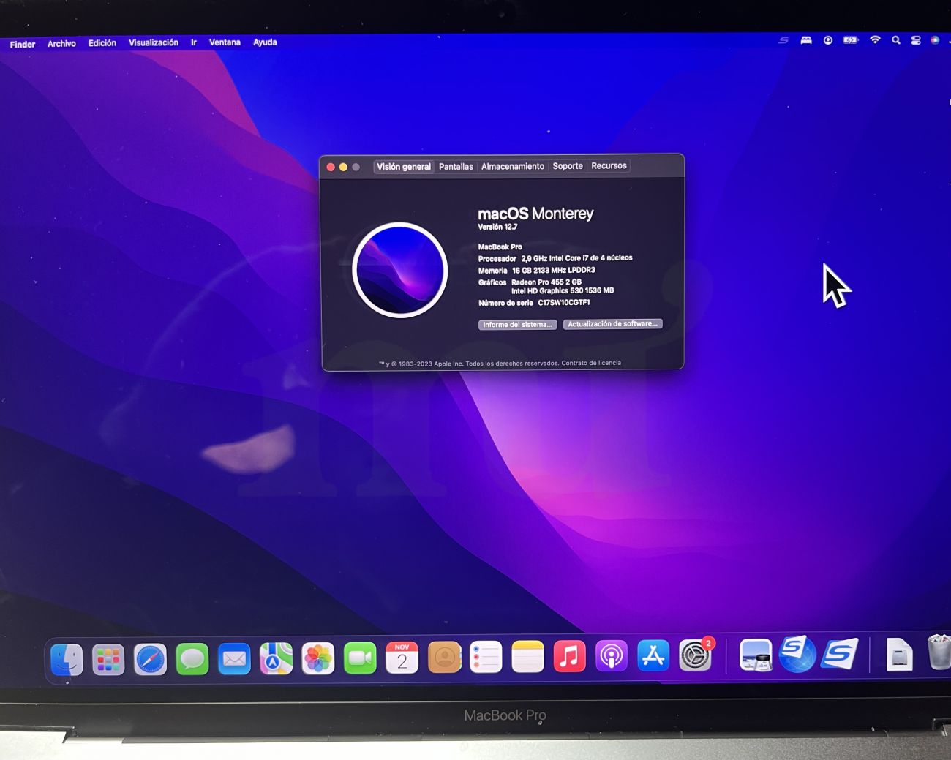Open the Reminders app in the Dock

pyautogui.click(x=486, y=658)
